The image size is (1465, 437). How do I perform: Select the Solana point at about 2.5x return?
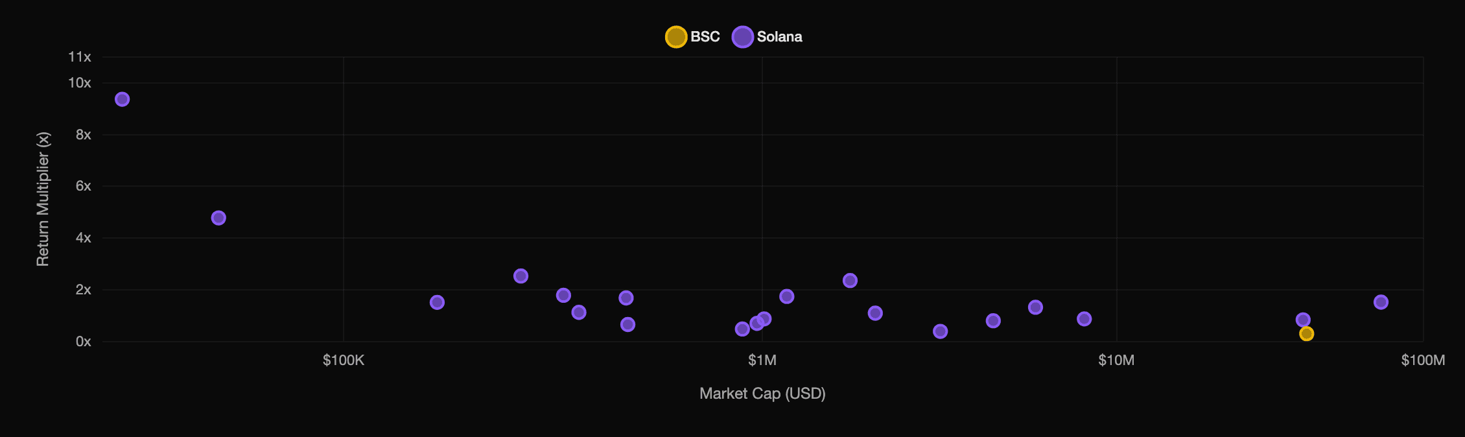click(521, 276)
